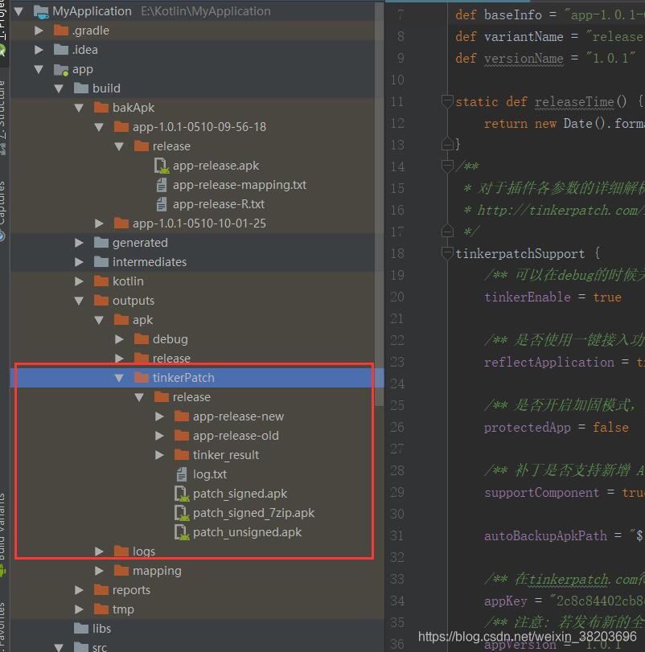This screenshot has height=652, width=645.
Task: Expand the tinker_result folder arrow
Action: 159,455
